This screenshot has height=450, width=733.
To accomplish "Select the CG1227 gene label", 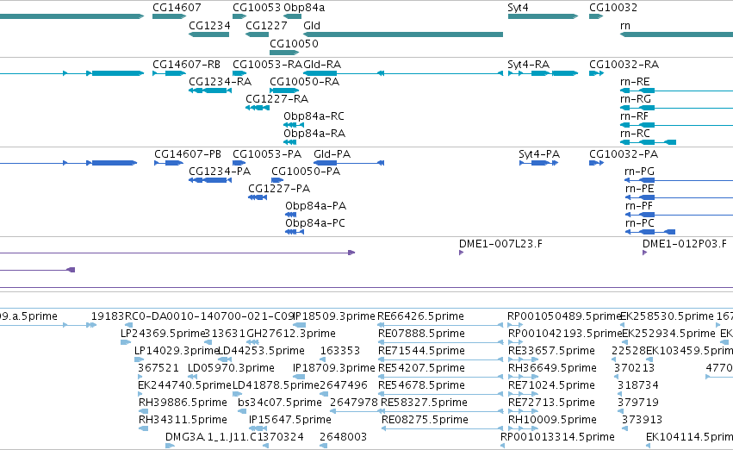I will click(266, 25).
